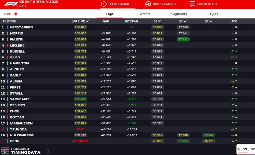Switch to the Segments tab
The width and height of the screenshot is (255, 155).
click(x=179, y=14)
